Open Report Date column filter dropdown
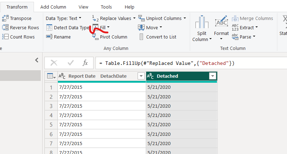 click(141, 76)
